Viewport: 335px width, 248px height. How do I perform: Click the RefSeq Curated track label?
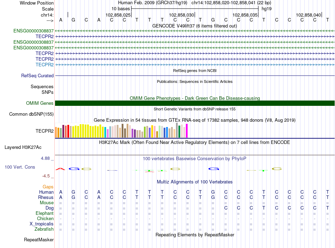(37, 76)
